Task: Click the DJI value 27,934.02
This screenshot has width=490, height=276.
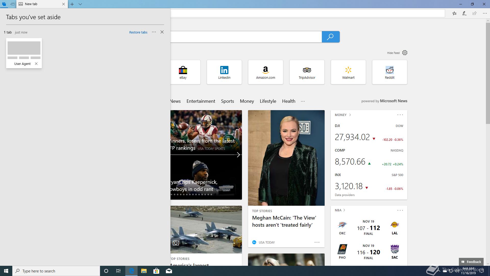Action: point(352,137)
